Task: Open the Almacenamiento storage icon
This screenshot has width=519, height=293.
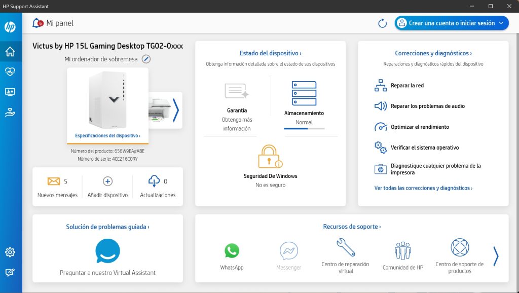Action: [x=304, y=93]
